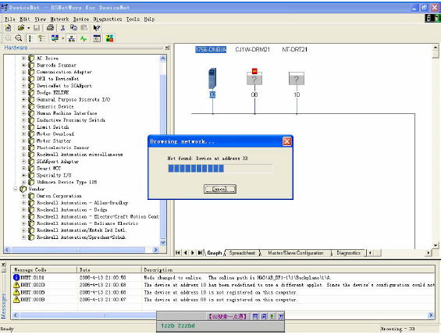The image size is (441, 335).
Task: Select the DNET:0101 message row
Action: pos(223,278)
